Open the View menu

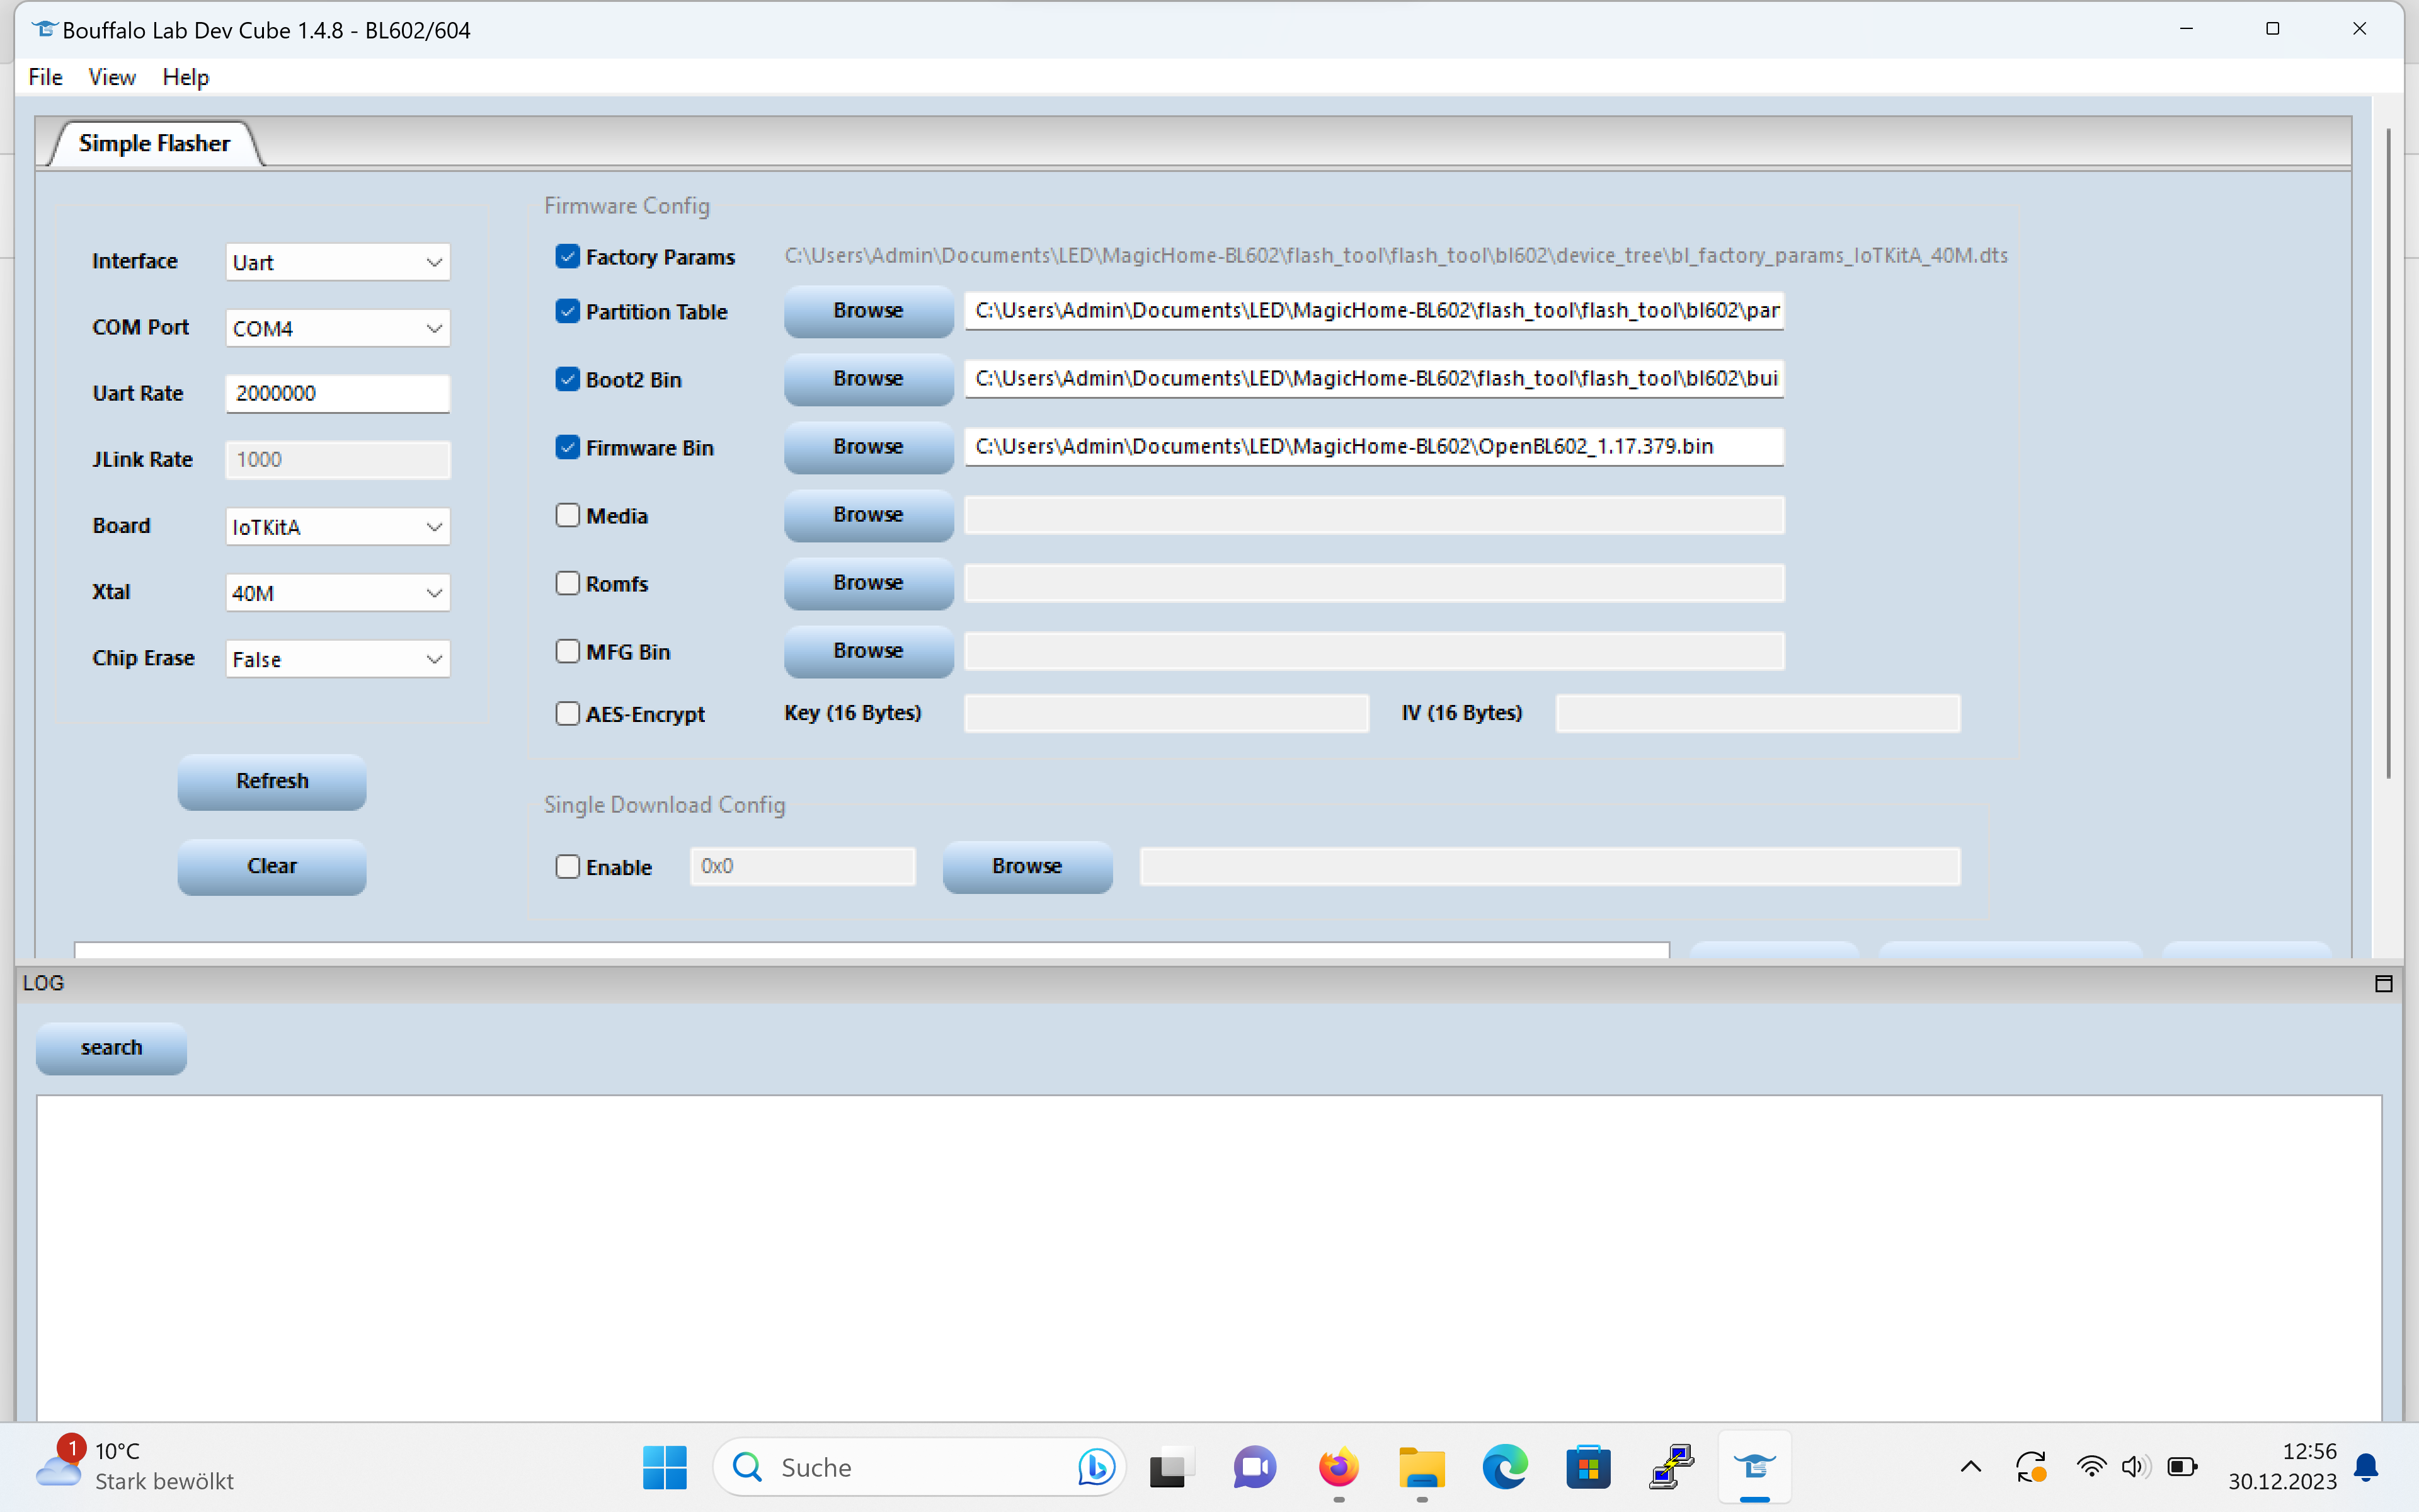click(x=111, y=77)
